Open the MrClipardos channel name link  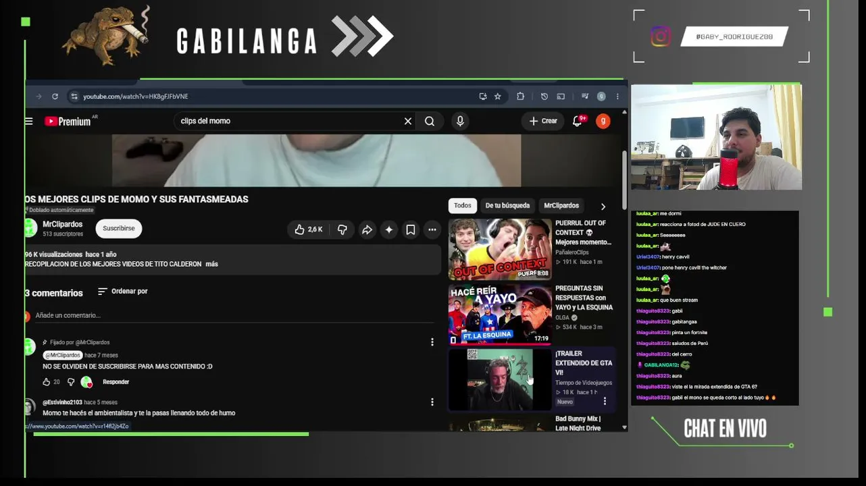tap(63, 224)
